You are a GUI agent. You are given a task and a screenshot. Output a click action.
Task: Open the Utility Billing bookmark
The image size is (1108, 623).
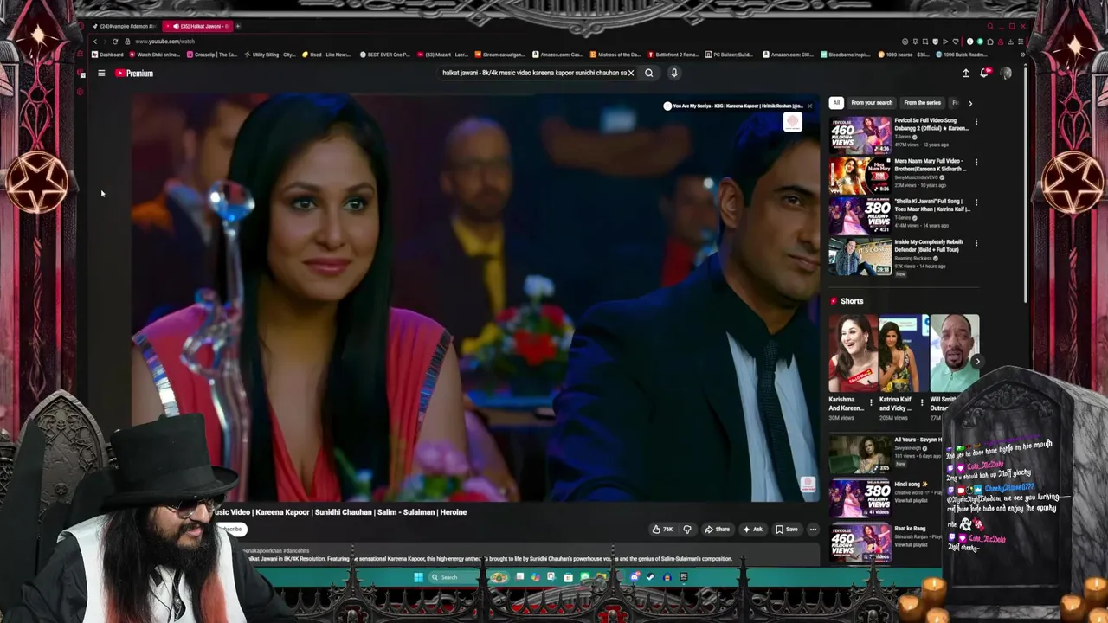click(x=270, y=55)
